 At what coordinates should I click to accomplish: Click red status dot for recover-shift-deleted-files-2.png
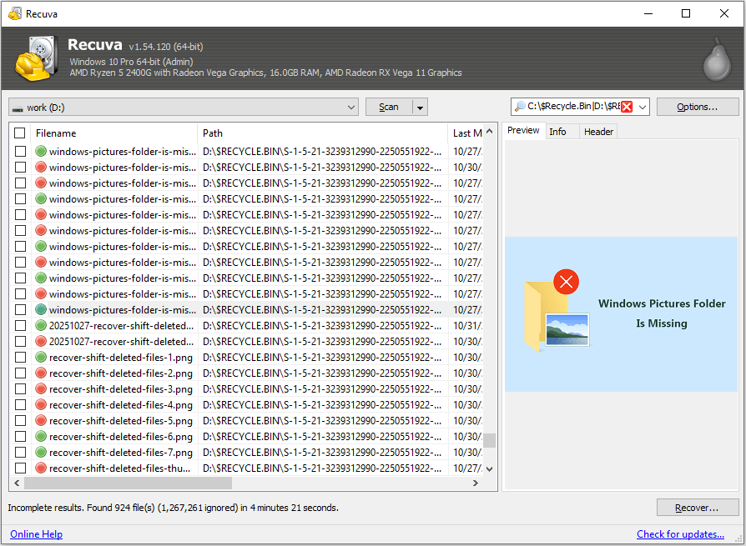click(41, 373)
